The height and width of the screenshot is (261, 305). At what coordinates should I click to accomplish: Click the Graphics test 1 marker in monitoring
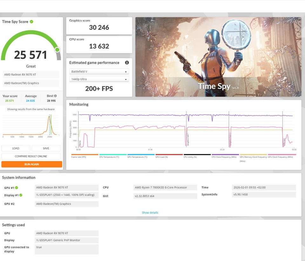(x=188, y=140)
